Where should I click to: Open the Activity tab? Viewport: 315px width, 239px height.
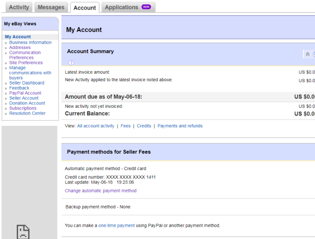pyautogui.click(x=19, y=7)
